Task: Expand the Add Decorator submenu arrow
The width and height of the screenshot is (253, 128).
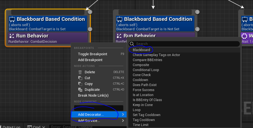Action: pos(123,115)
